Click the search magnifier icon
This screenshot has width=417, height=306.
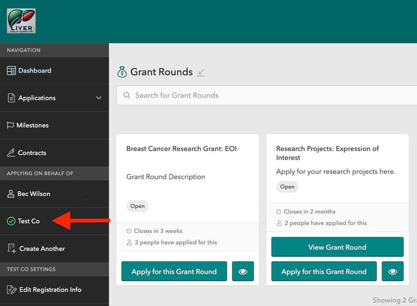[x=127, y=95]
